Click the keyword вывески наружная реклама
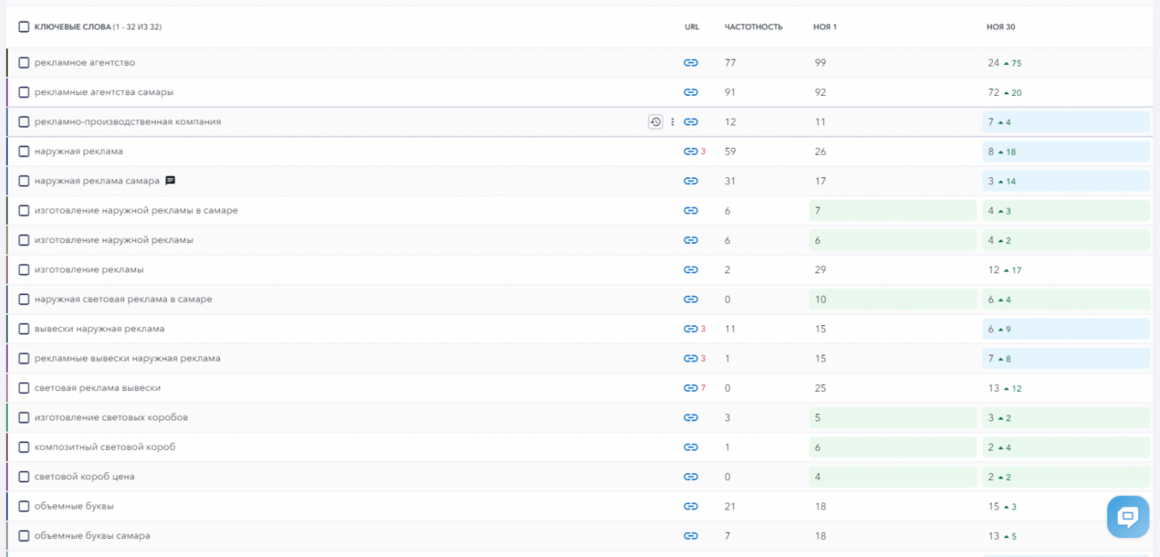Screen dimensions: 1160x557 (100, 329)
